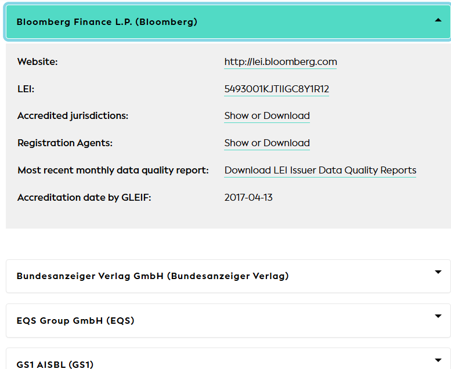
Task: Click the "Most recent monthly data quality report" label
Action: [x=113, y=171]
